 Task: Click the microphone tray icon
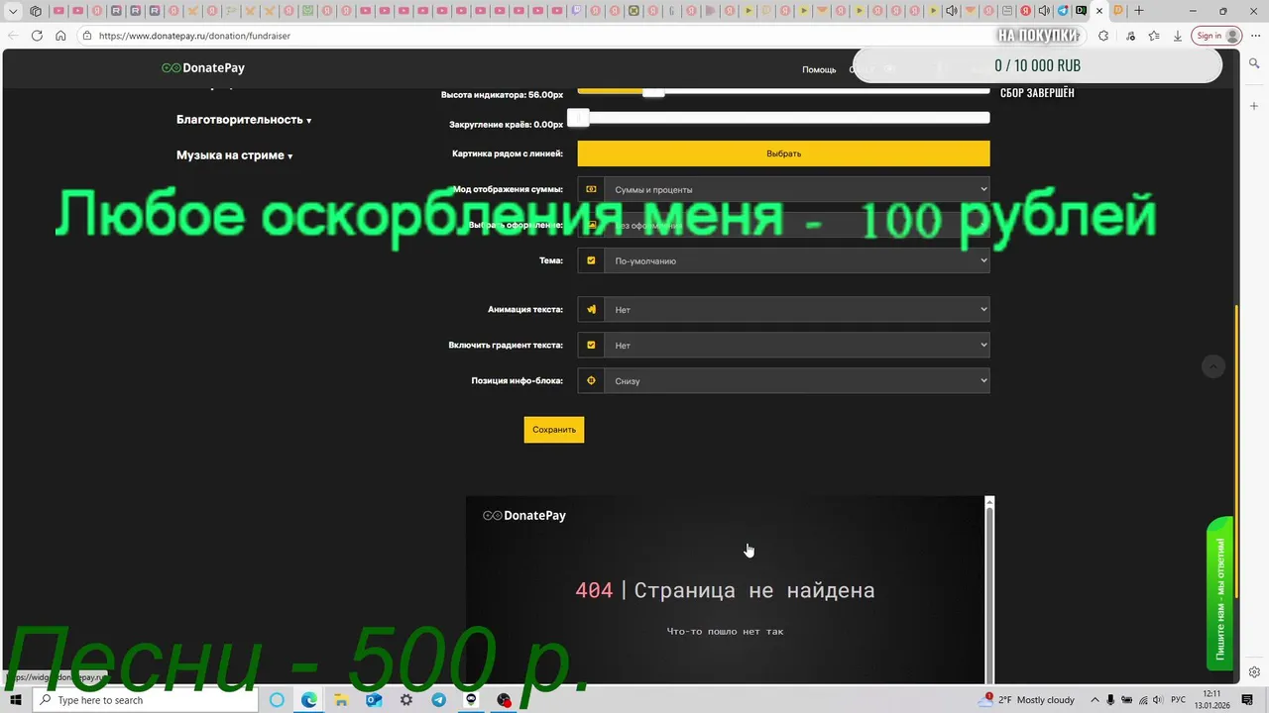(x=1111, y=700)
